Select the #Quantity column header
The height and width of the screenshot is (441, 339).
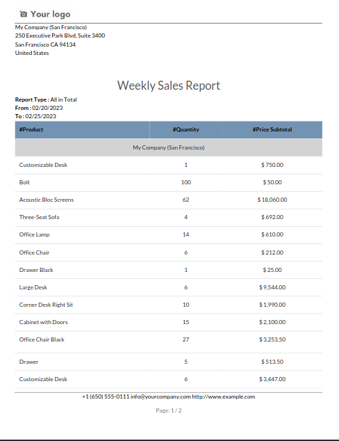tap(185, 129)
